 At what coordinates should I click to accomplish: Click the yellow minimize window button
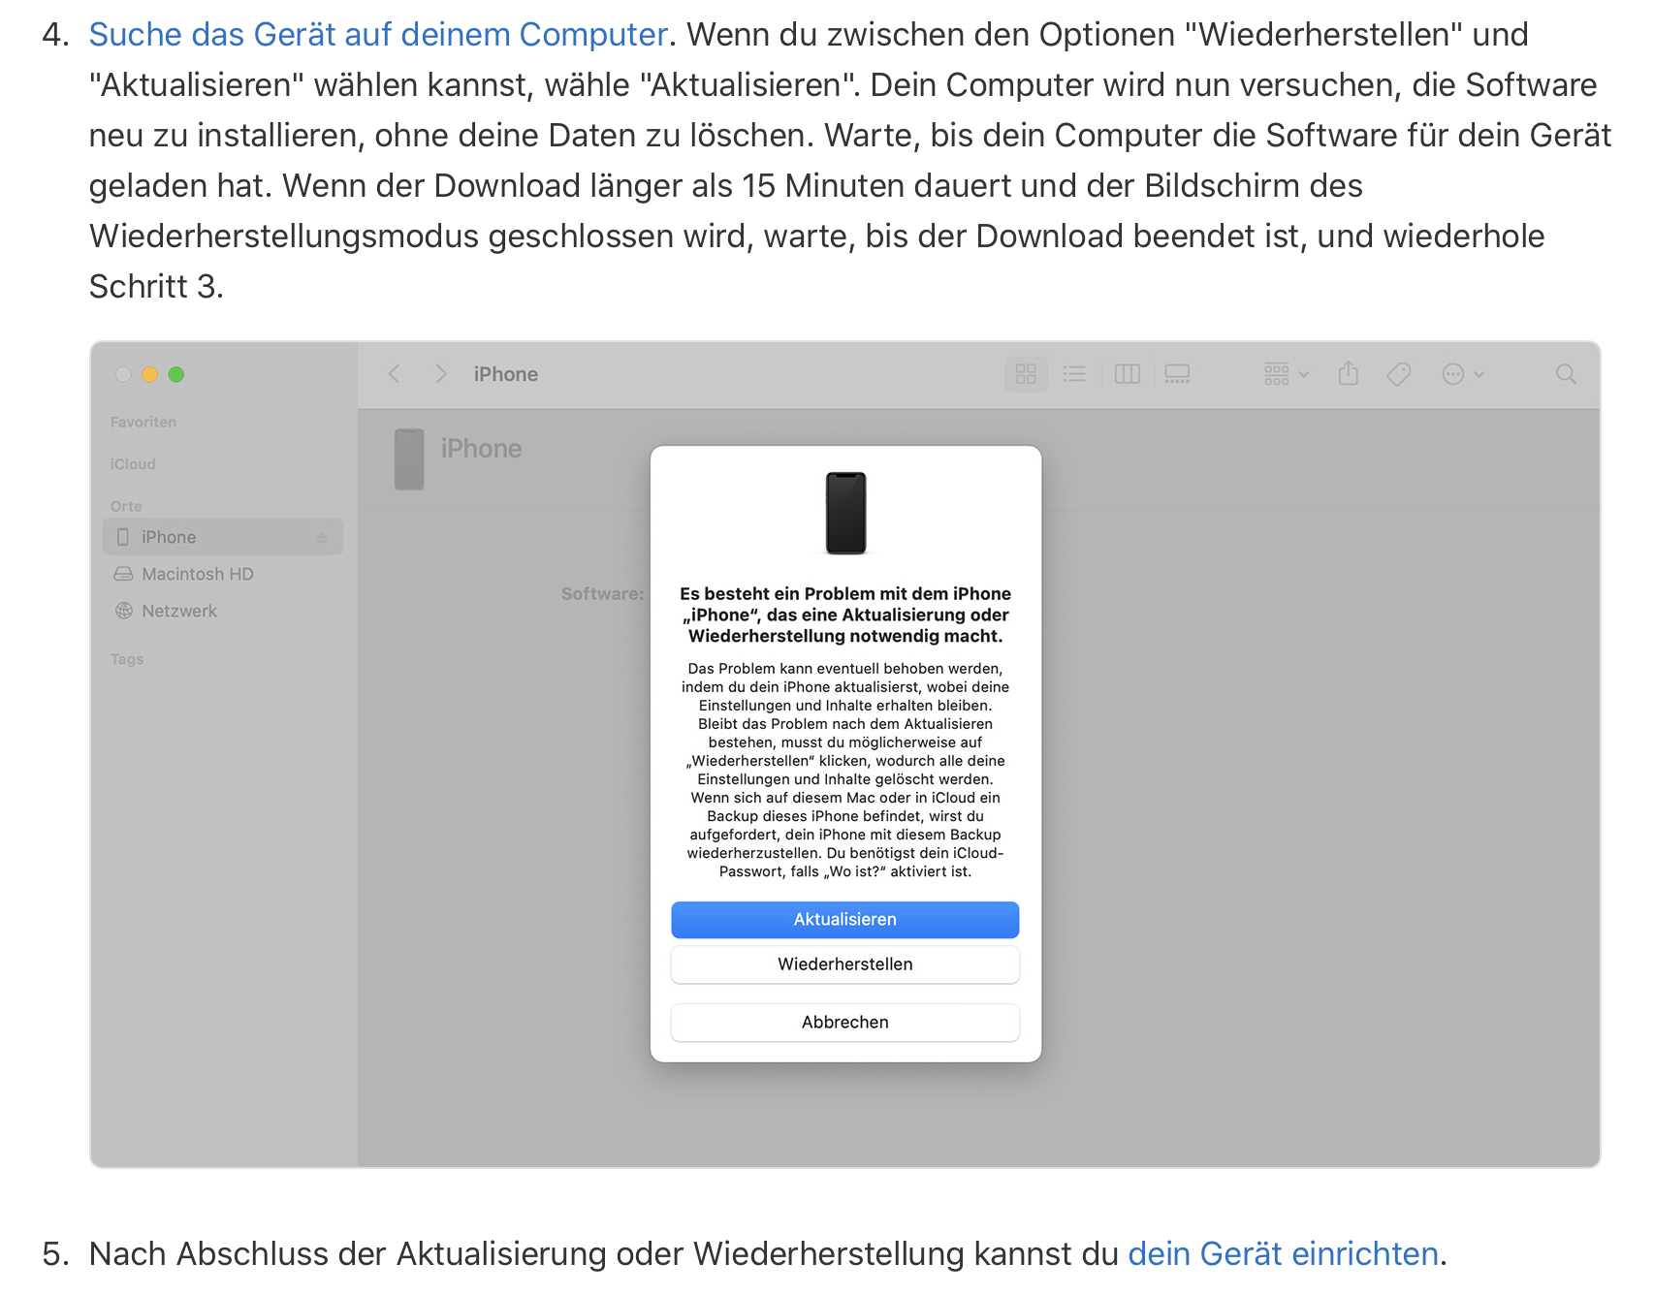click(x=149, y=374)
